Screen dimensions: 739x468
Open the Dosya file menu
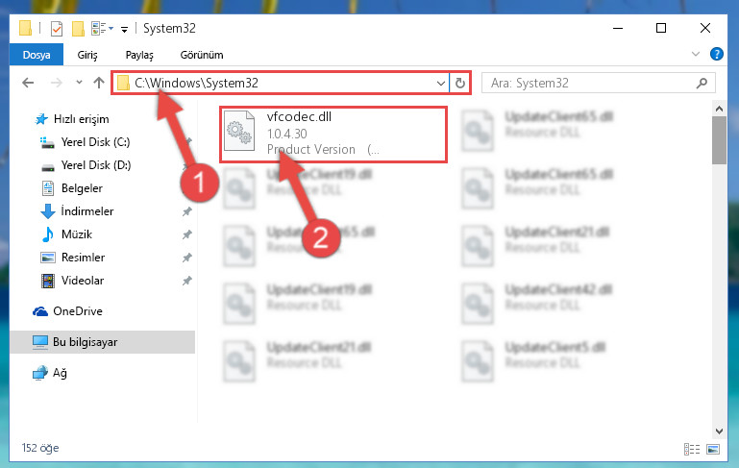37,55
